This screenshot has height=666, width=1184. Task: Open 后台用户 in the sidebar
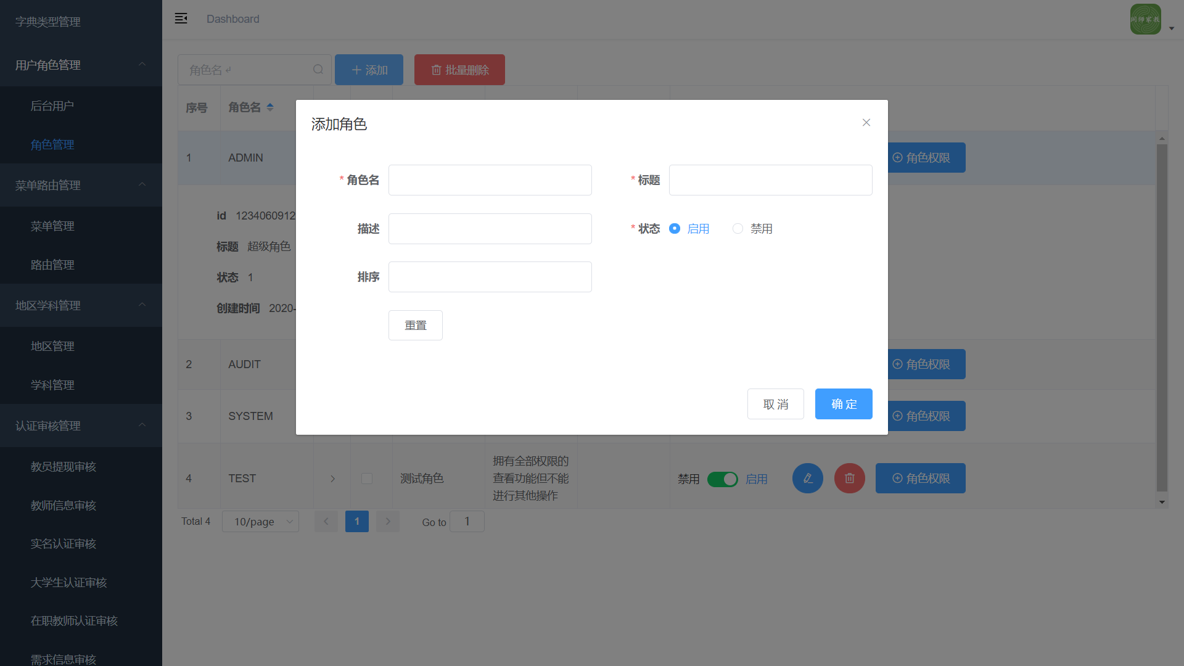[x=52, y=106]
